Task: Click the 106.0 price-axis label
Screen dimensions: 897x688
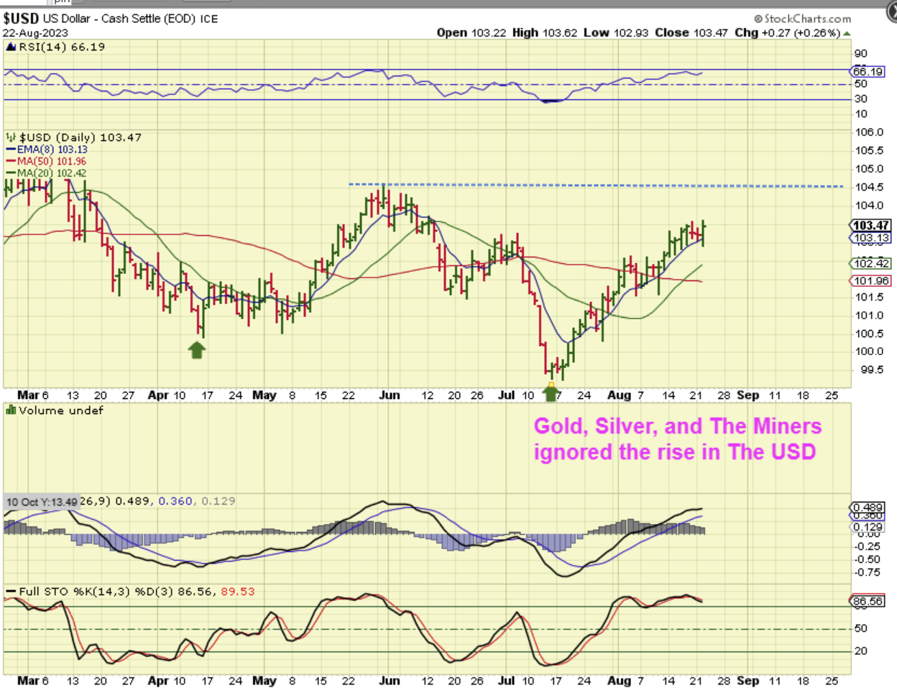Action: pyautogui.click(x=869, y=132)
